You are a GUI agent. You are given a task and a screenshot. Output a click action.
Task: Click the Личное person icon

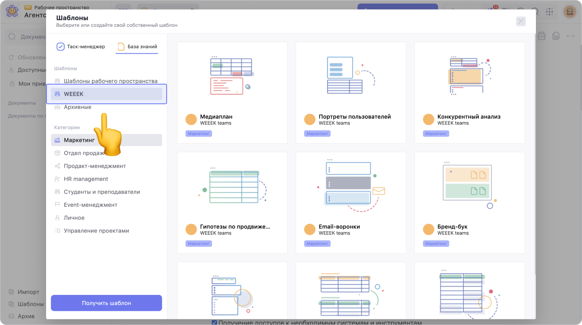pos(57,218)
